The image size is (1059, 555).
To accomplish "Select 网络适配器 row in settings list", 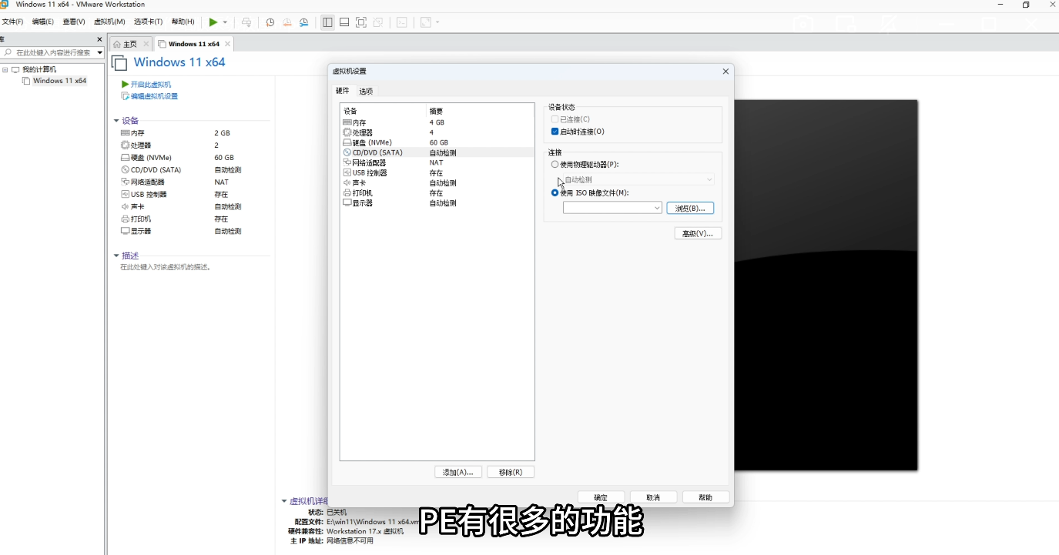I will pyautogui.click(x=437, y=162).
